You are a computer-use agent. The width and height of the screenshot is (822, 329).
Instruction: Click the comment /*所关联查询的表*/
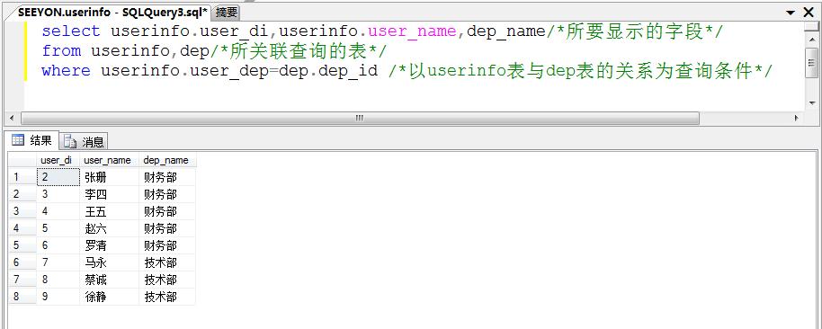298,51
